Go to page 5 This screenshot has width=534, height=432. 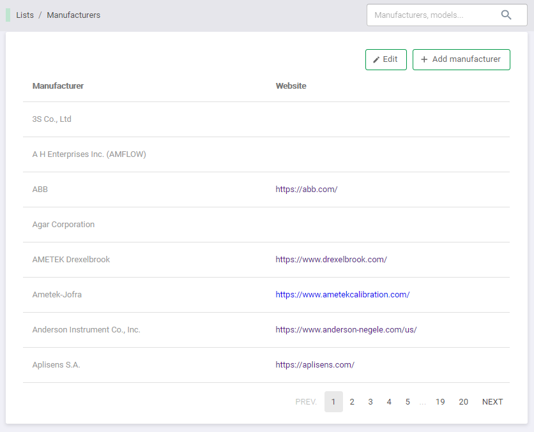[408, 402]
